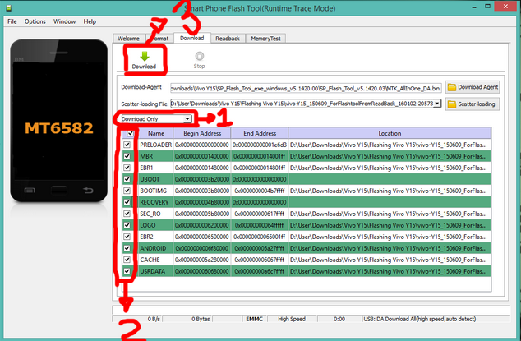Click the EBR2 name cell
The width and height of the screenshot is (521, 341).
point(155,237)
